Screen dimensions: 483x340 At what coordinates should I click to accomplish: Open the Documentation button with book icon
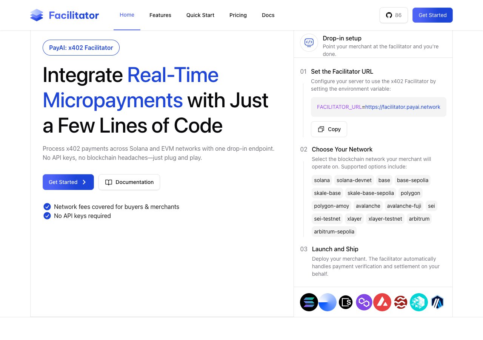[x=129, y=182]
